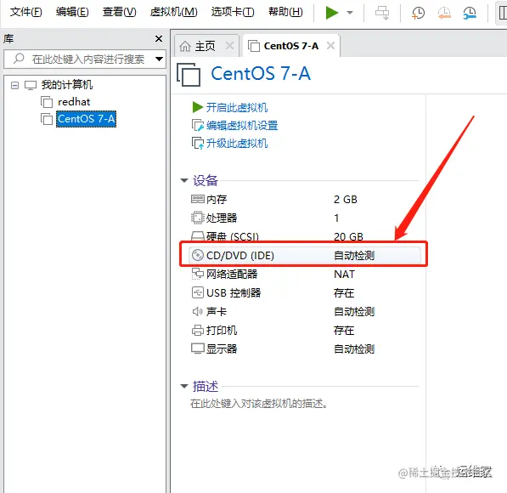Click the speaker icon next to 声卡
Screen dimensions: 507x493
click(x=198, y=312)
